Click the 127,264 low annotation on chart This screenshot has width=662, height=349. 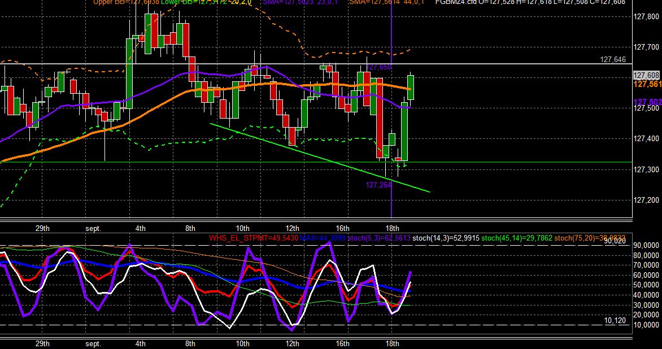378,185
